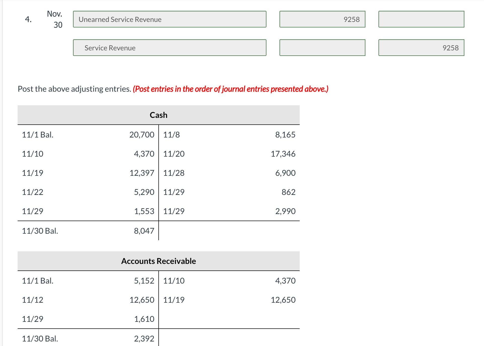This screenshot has width=484, height=346.
Task: Click the Service Revenue account field
Action: click(x=169, y=48)
